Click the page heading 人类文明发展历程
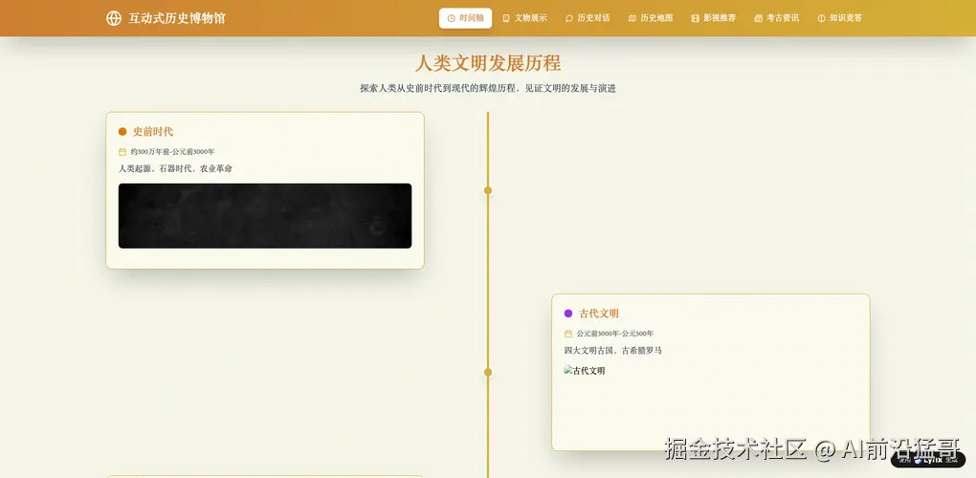The width and height of the screenshot is (976, 478). pos(488,63)
